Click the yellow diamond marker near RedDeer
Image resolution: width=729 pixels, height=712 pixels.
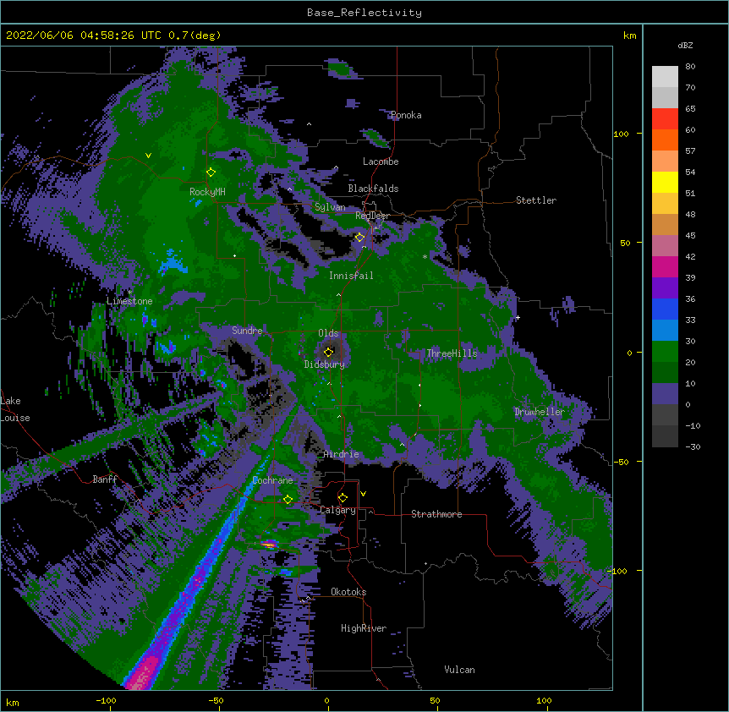coord(359,238)
